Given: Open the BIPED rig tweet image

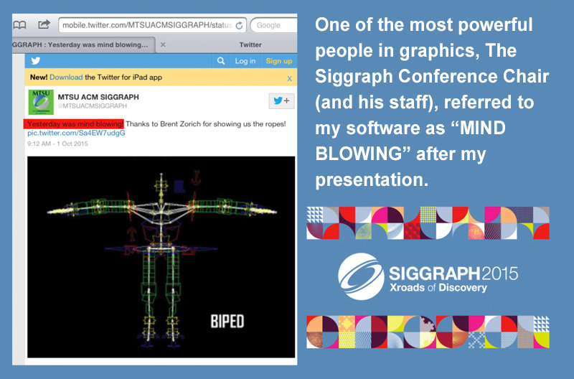Looking at the screenshot, I should (161, 257).
